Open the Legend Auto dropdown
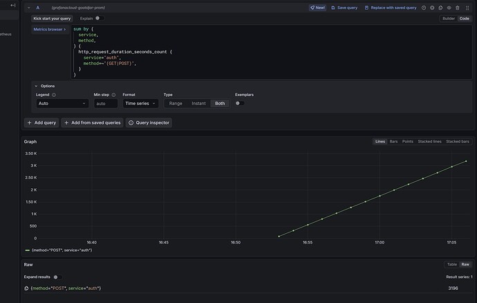477x303 pixels. (62, 104)
